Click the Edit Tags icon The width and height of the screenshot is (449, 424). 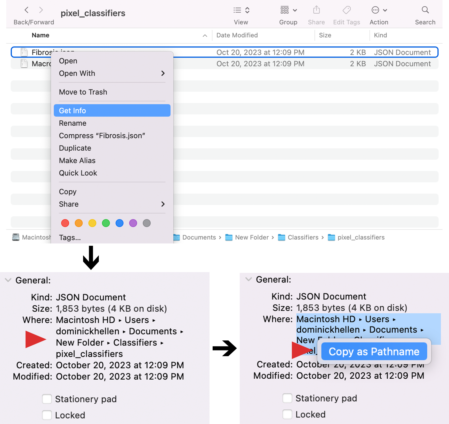click(x=347, y=10)
